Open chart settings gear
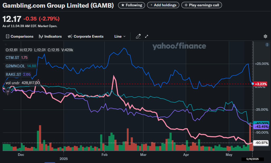The height and width of the screenshot is (163, 271). pos(265,36)
